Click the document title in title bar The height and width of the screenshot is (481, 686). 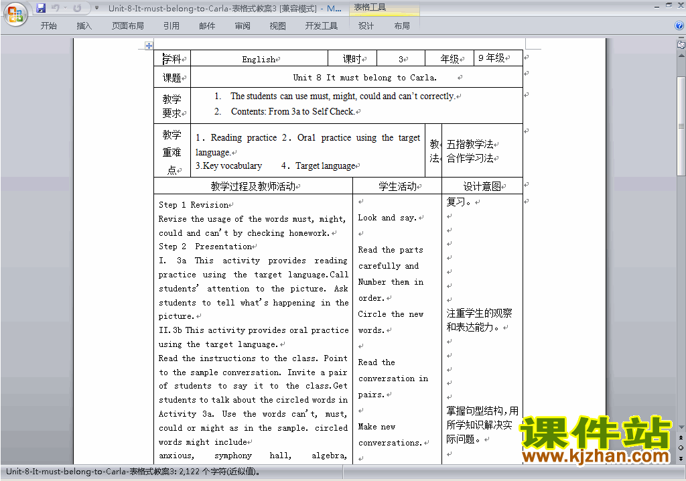(225, 8)
